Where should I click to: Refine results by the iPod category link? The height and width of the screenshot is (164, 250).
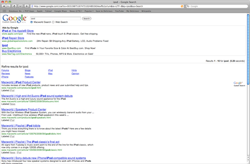50,70
